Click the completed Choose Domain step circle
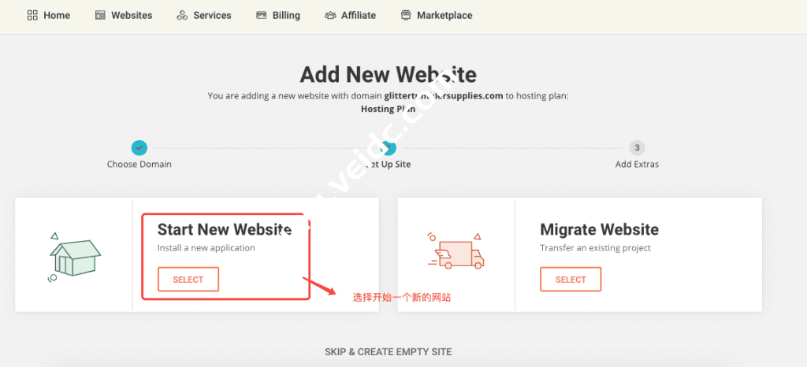Image resolution: width=807 pixels, height=367 pixels. click(139, 148)
